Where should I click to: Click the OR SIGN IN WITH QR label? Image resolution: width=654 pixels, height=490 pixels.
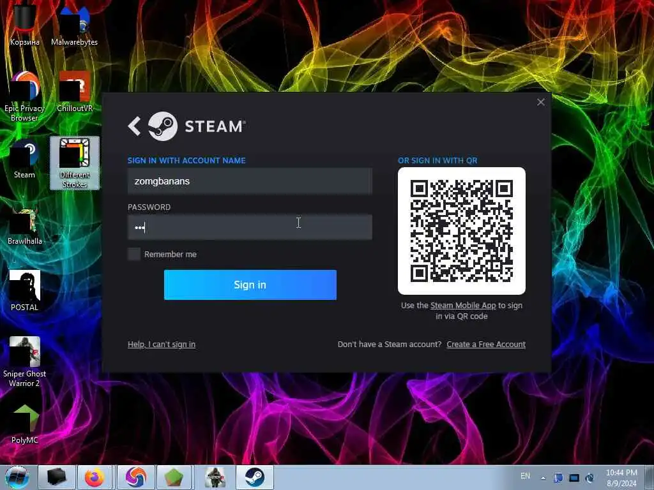coord(437,160)
